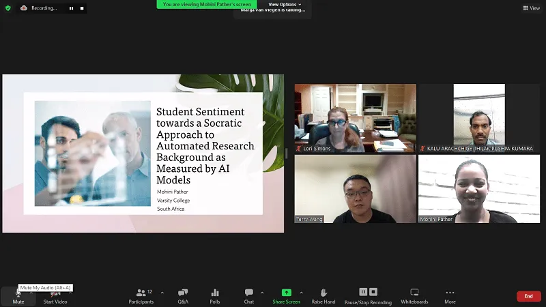546x307 pixels.
Task: Open the Q&A window
Action: pyautogui.click(x=183, y=295)
